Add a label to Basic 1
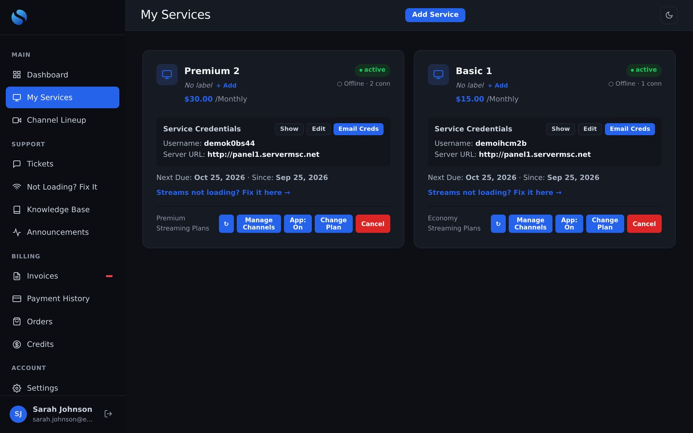This screenshot has width=693, height=433. [498, 86]
